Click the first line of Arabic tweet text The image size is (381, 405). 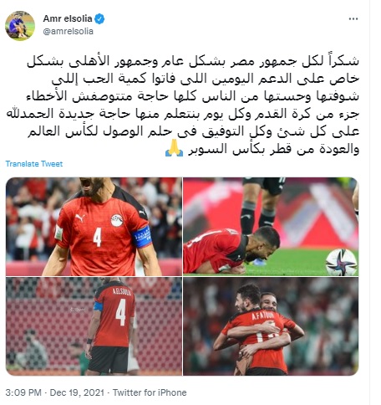click(193, 61)
